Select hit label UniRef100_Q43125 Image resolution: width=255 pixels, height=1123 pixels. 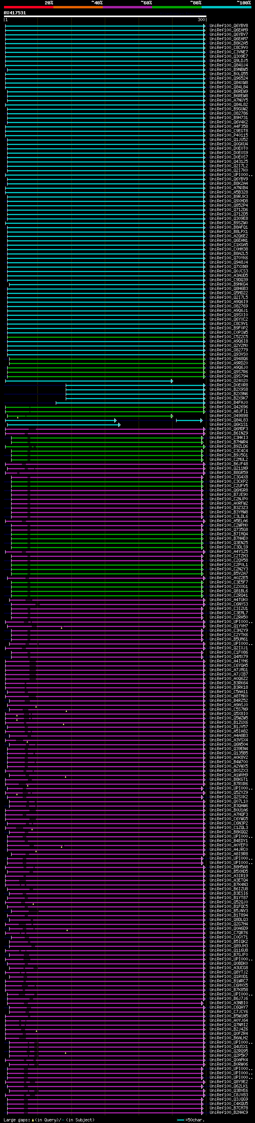pyautogui.click(x=229, y=162)
